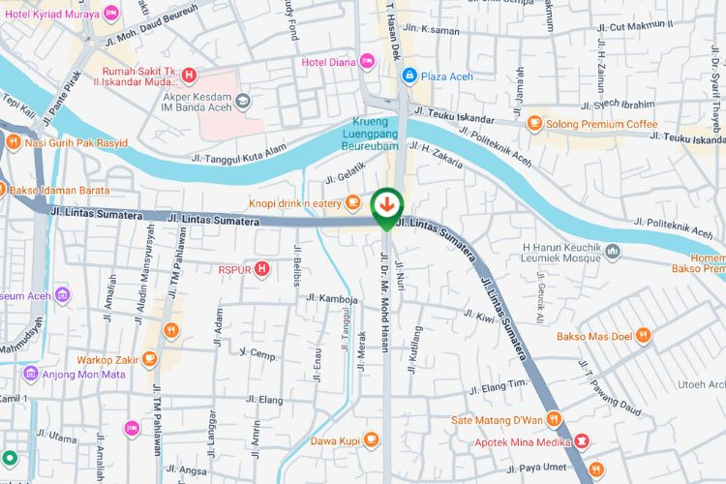Select the RSPUR hospital marker
The image size is (726, 484).
click(x=262, y=269)
